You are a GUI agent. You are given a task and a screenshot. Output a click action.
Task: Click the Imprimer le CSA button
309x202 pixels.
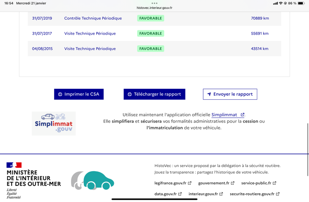79,94
